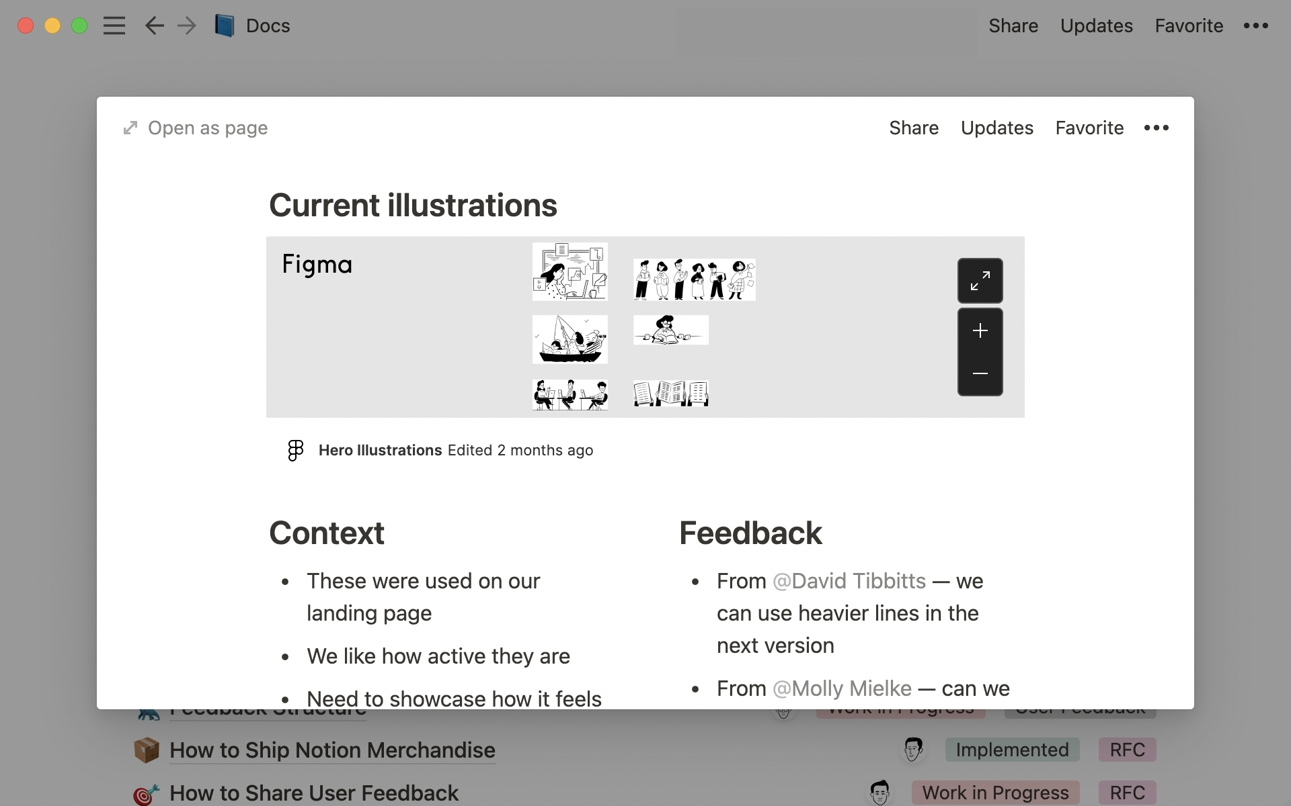Screen dimensions: 1291x806
Task: Click the ellipsis (more options) icon in the modal
Action: [x=1159, y=128]
